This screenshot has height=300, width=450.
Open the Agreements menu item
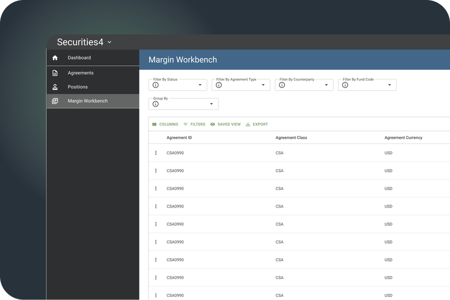pyautogui.click(x=93, y=73)
